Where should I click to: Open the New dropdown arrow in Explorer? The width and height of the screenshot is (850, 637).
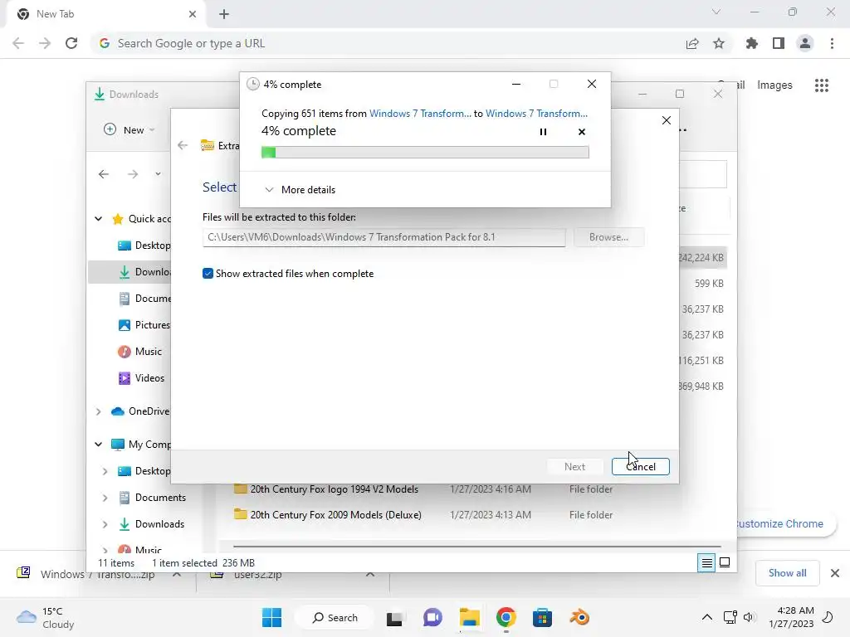point(153,130)
